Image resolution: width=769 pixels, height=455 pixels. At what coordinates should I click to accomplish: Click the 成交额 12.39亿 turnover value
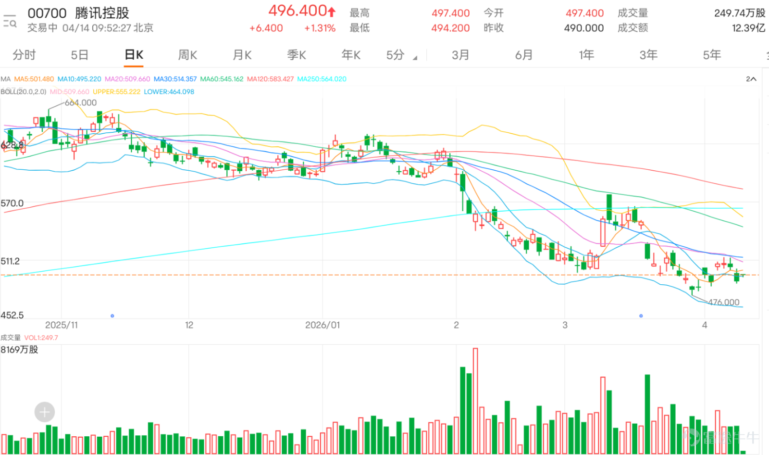pos(748,28)
